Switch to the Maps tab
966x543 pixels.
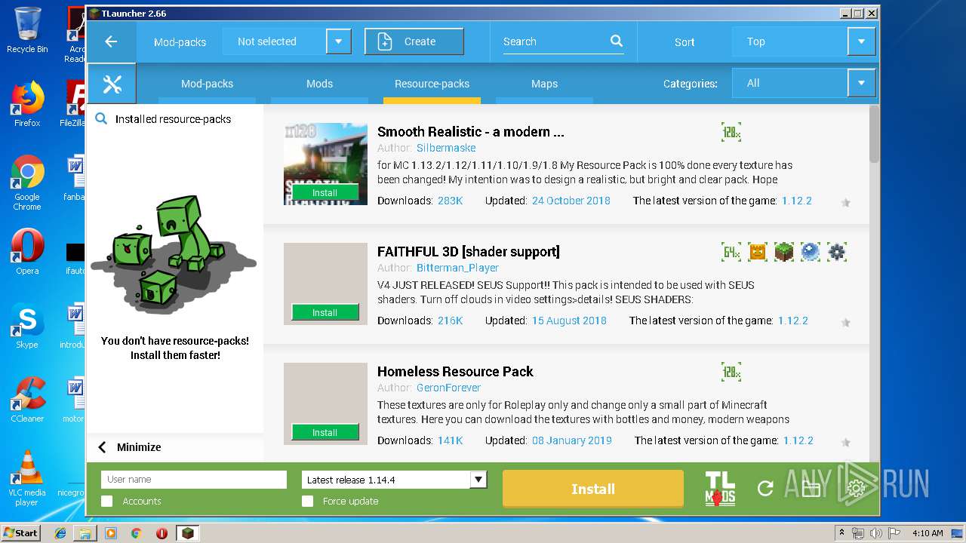[x=544, y=84]
